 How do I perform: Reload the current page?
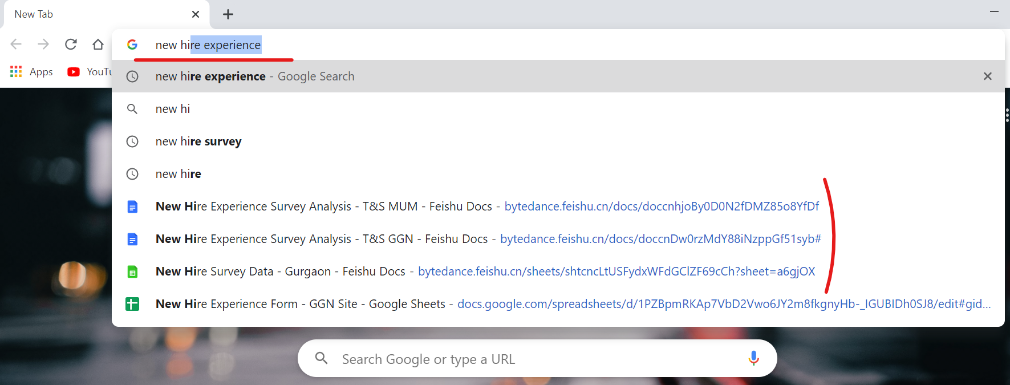(71, 44)
